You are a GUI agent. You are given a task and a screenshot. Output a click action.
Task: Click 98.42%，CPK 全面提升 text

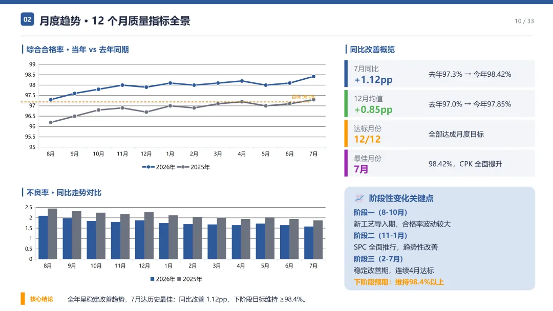coord(465,164)
